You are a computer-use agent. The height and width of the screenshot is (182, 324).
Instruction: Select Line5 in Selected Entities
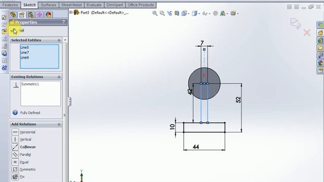[x=25, y=48]
